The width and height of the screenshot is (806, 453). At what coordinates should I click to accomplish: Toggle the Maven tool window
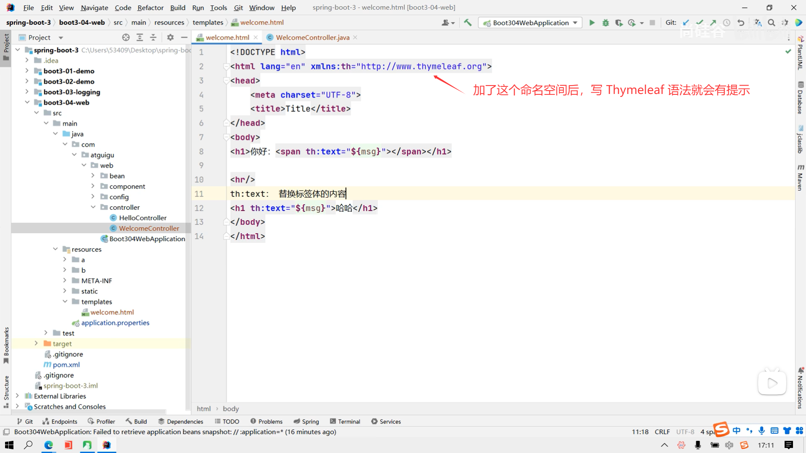[x=800, y=178]
